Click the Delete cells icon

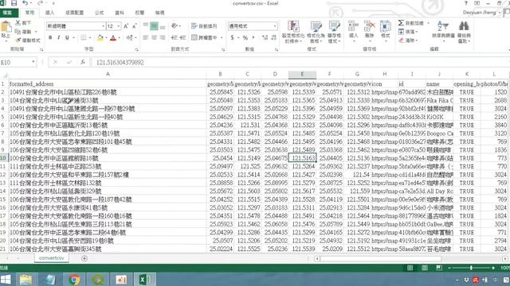click(x=369, y=26)
